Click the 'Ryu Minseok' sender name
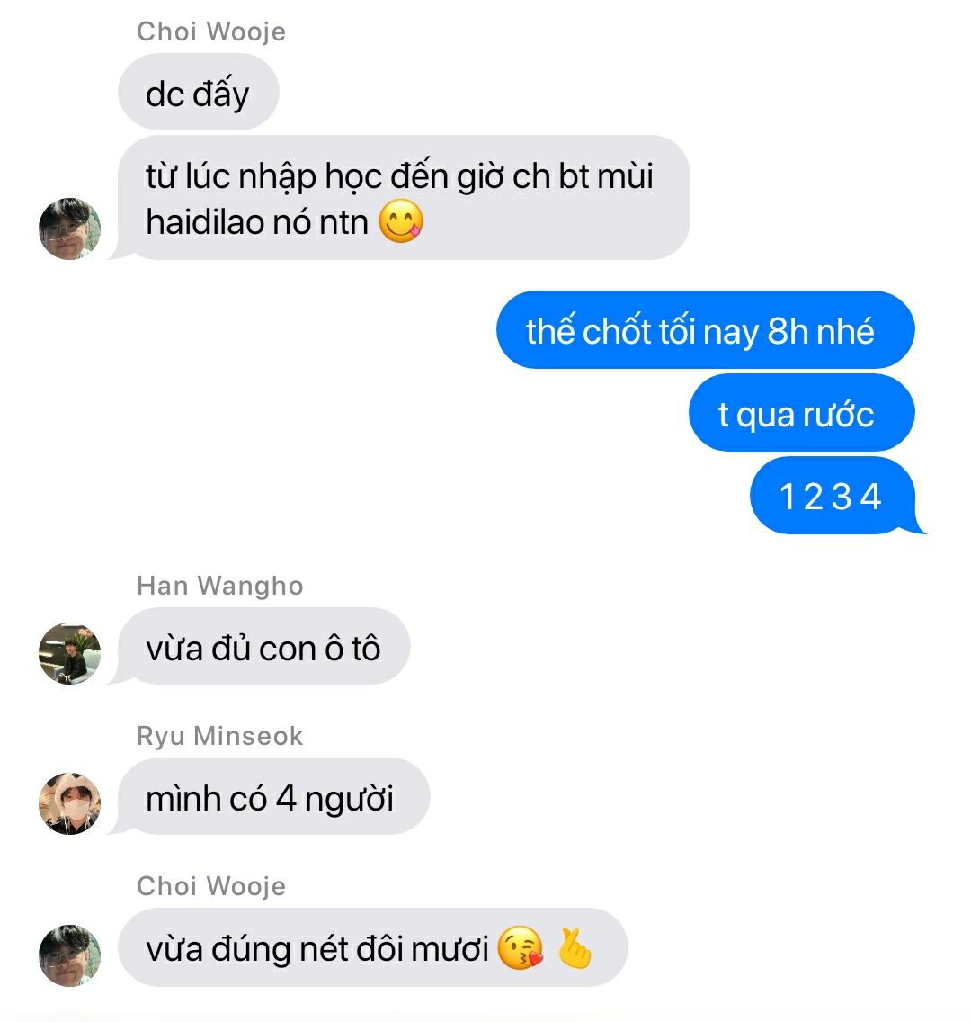Viewport: 971px width, 1022px height. tap(220, 737)
